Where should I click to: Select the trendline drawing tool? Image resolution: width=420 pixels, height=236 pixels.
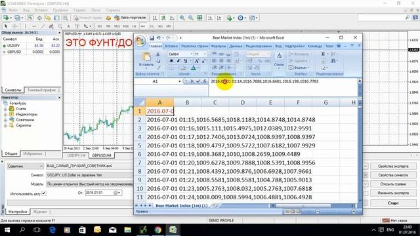pos(43,26)
